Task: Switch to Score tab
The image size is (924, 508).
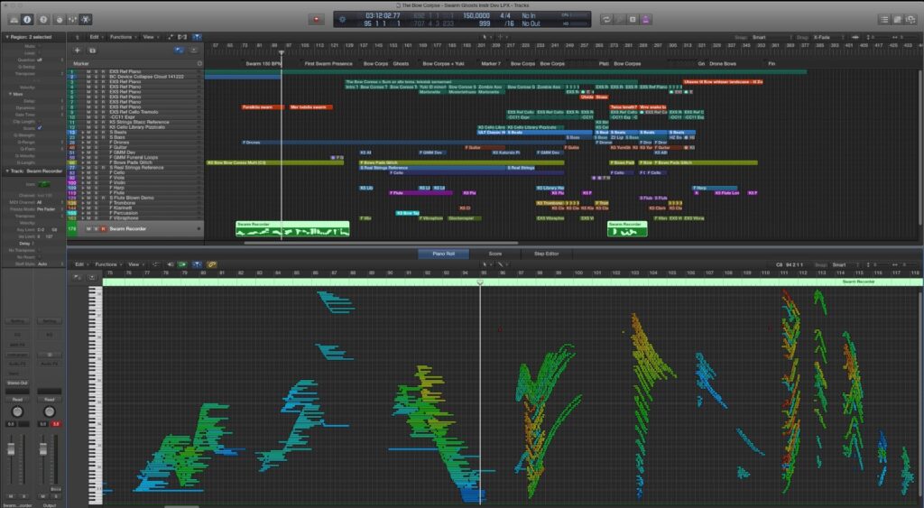Action: (495, 254)
